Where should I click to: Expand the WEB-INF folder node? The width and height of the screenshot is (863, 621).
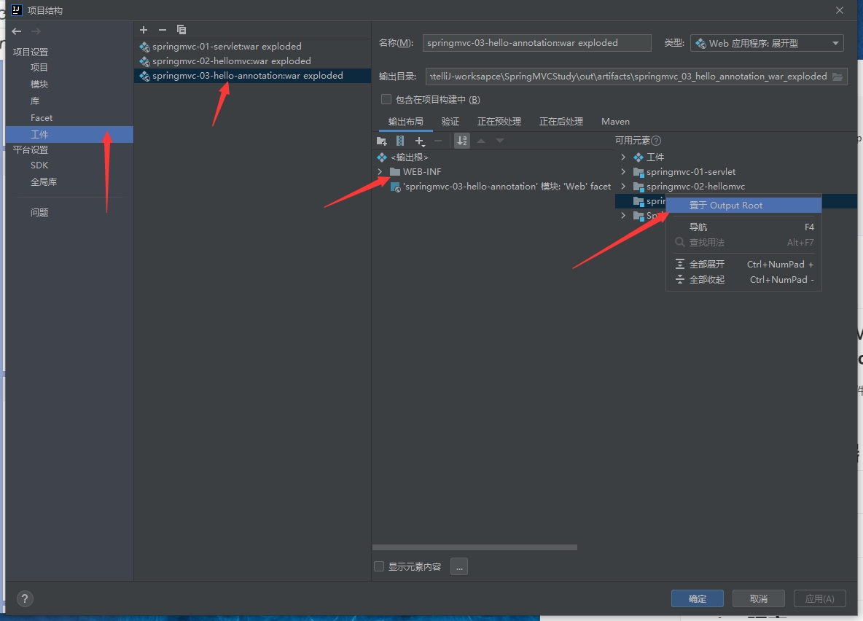pyautogui.click(x=380, y=172)
